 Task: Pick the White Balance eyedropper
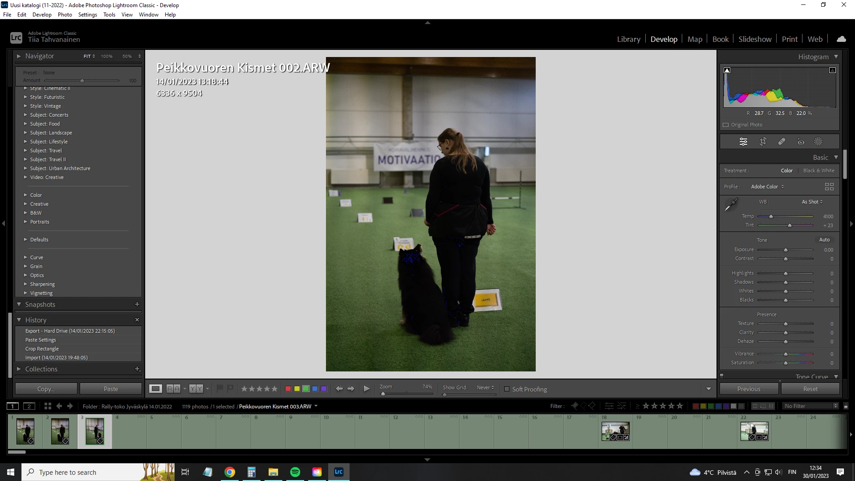[731, 205]
